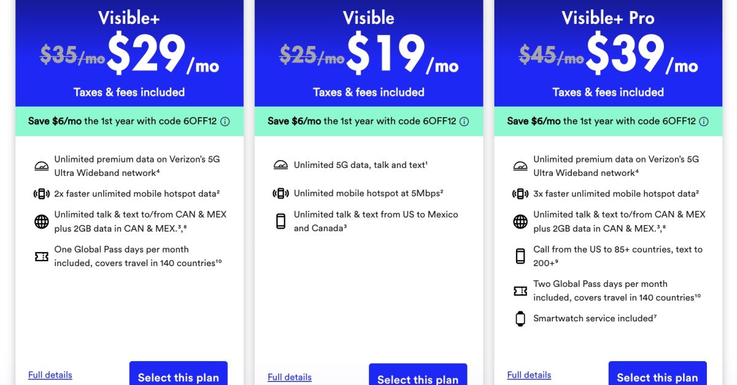Open Full details for Visible+ Pro

pyautogui.click(x=529, y=375)
